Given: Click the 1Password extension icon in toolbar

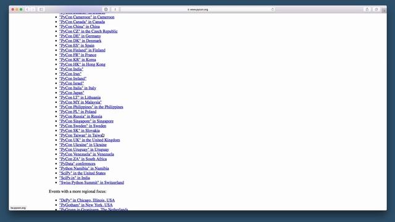Looking at the screenshot, I should (106, 10).
